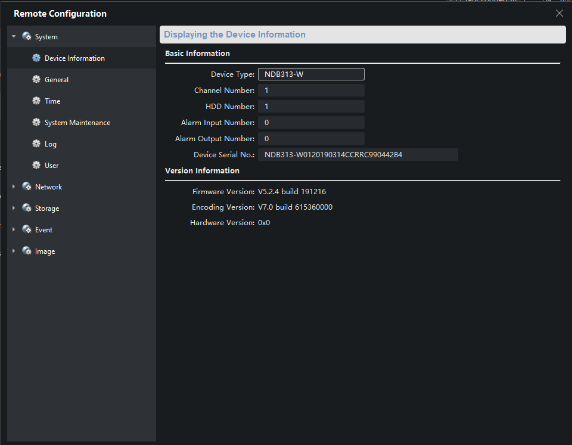The height and width of the screenshot is (445, 572).
Task: Click the gear icon beside Device Information
Action: (x=36, y=58)
